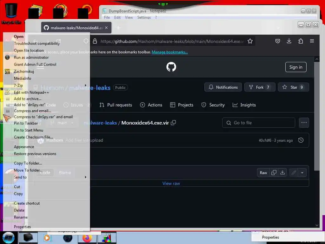Open the Firefox extensions puzzle icon

click(301, 41)
